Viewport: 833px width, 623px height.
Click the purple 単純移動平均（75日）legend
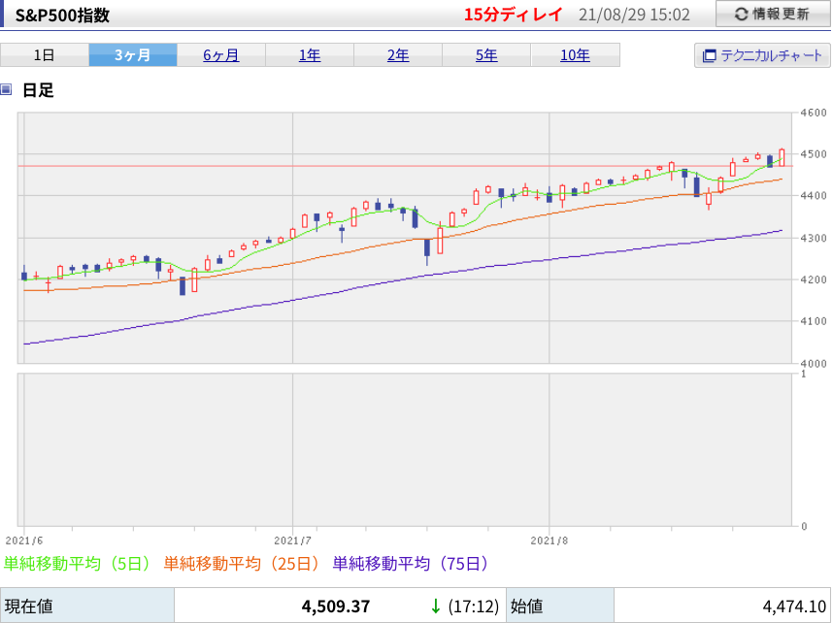pyautogui.click(x=412, y=564)
